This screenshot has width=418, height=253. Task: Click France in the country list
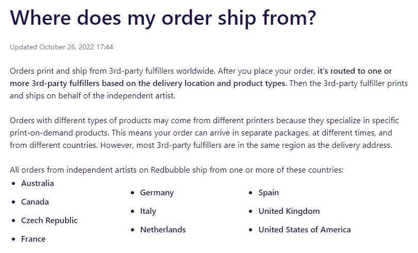[x=33, y=239]
